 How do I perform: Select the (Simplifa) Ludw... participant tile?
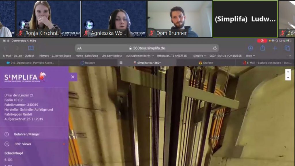pyautogui.click(x=245, y=19)
